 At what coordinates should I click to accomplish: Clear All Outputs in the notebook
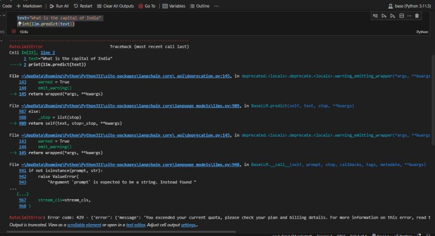pyautogui.click(x=115, y=6)
